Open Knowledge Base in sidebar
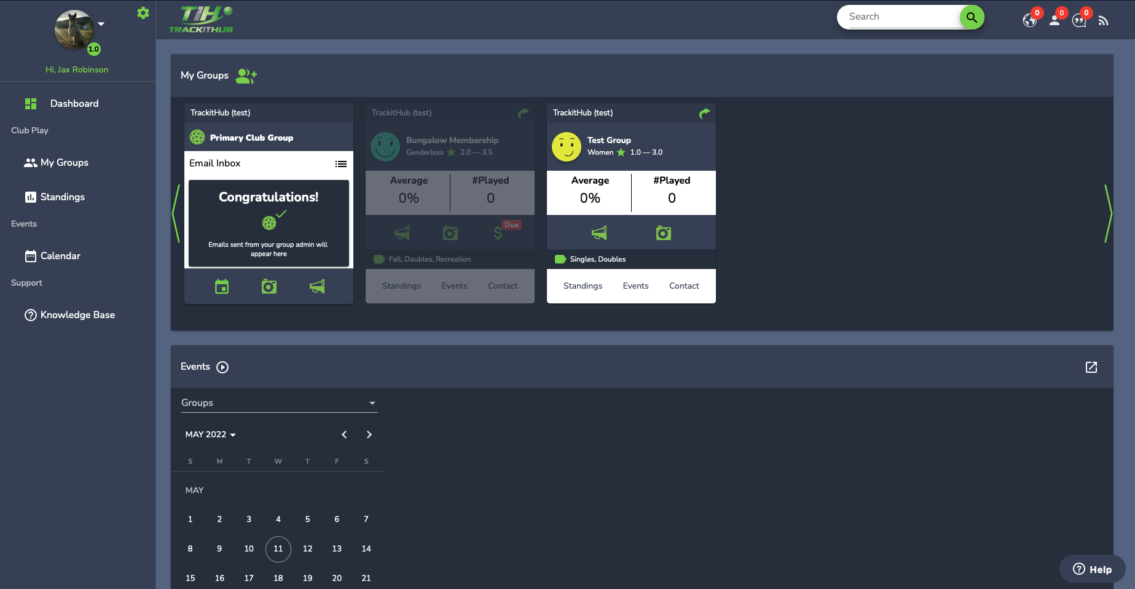The width and height of the screenshot is (1135, 589). [x=77, y=315]
